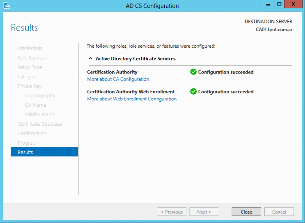Minimize the AD CS Configuration window
Viewport: 305px width, 223px height.
268,5
